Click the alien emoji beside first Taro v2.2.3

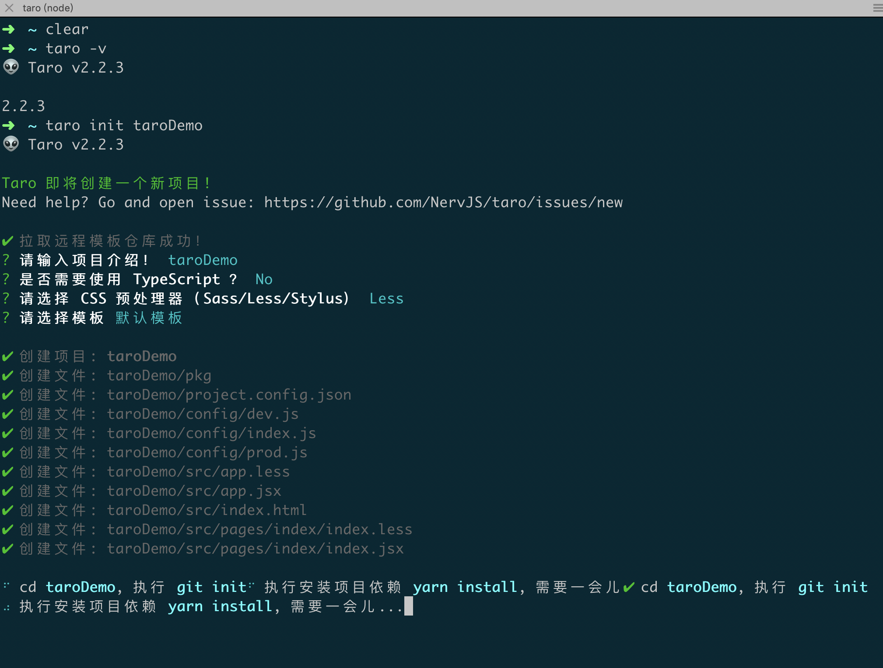pos(11,67)
